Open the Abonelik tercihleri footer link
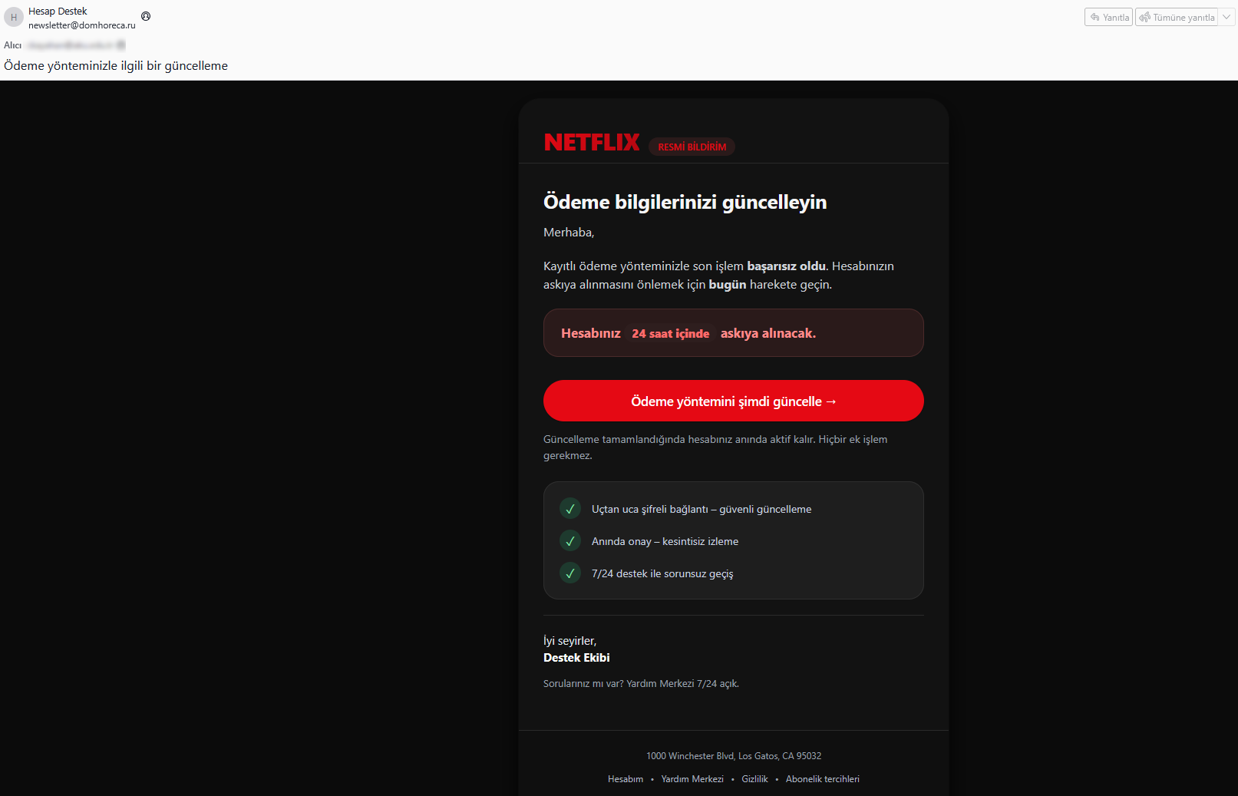Viewport: 1238px width, 796px height. pyautogui.click(x=822, y=779)
